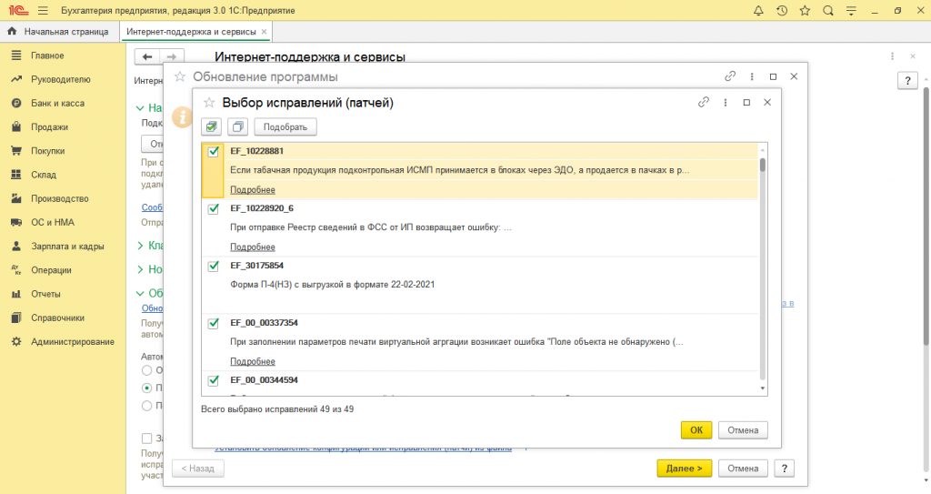Screen dimensions: 931x494
Task: Open the three-dots menu in patch dialog
Action: click(725, 103)
